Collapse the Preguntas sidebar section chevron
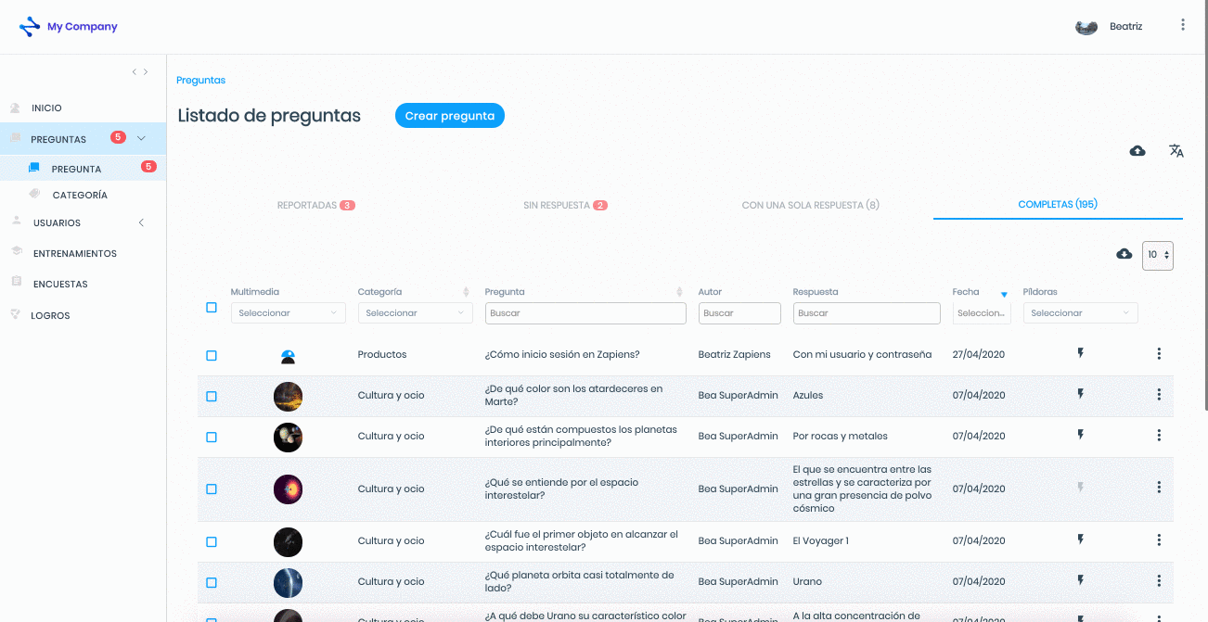Image resolution: width=1208 pixels, height=622 pixels. [x=141, y=139]
